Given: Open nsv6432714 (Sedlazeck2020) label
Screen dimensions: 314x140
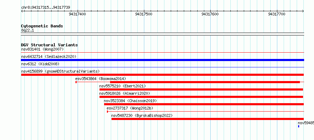Looking at the screenshot, I should (49, 56).
